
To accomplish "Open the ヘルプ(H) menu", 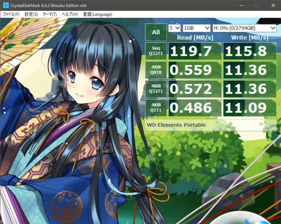I will [x=70, y=14].
